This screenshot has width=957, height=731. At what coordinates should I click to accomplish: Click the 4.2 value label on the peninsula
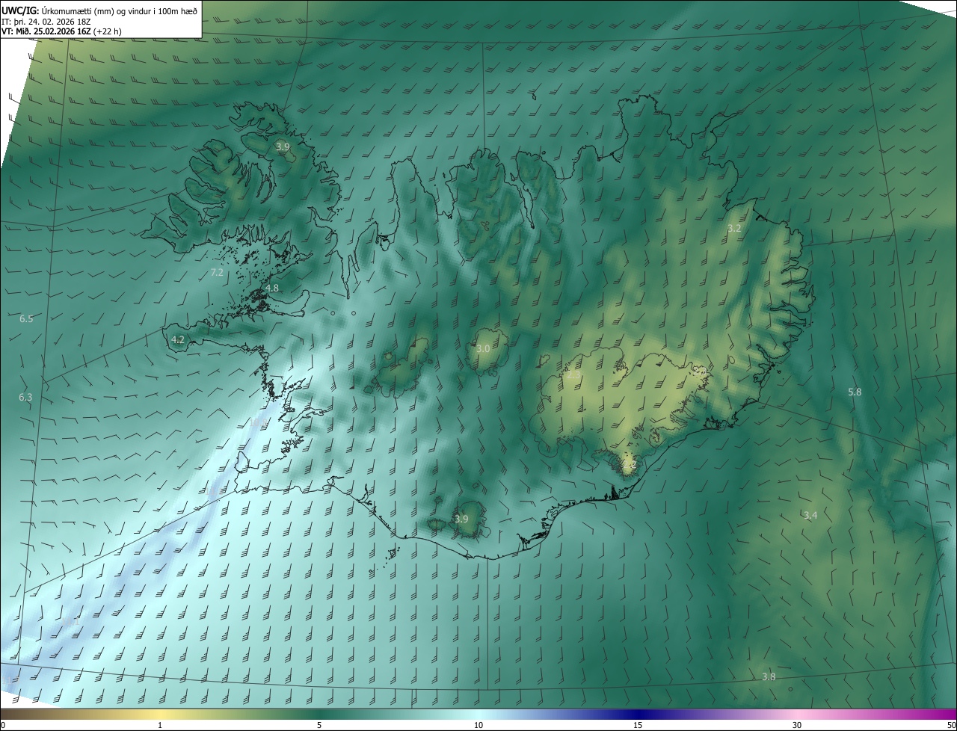[178, 339]
